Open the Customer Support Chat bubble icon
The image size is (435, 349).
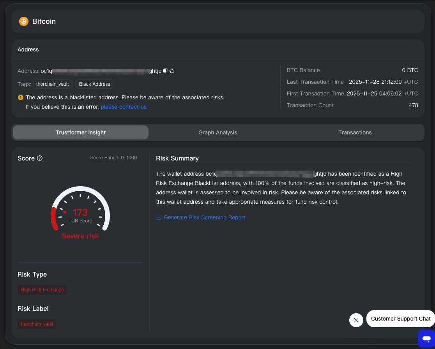(x=427, y=339)
